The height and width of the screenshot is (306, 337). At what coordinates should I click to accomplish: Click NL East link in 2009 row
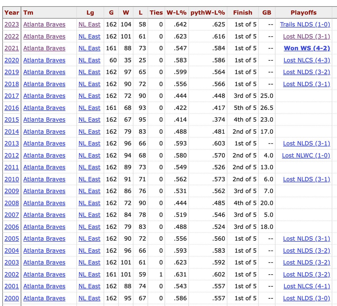[x=89, y=191]
